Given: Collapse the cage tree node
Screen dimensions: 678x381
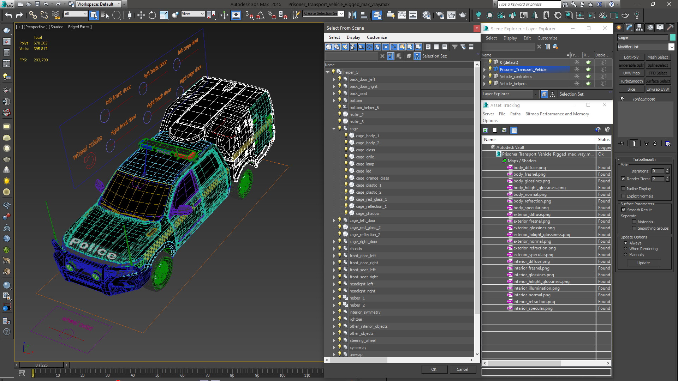Looking at the screenshot, I should click(334, 129).
